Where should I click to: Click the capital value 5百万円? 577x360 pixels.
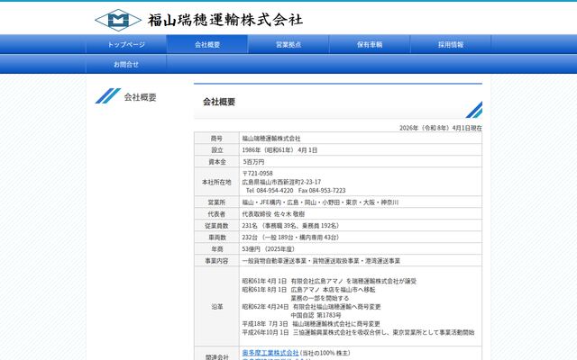[253, 162]
